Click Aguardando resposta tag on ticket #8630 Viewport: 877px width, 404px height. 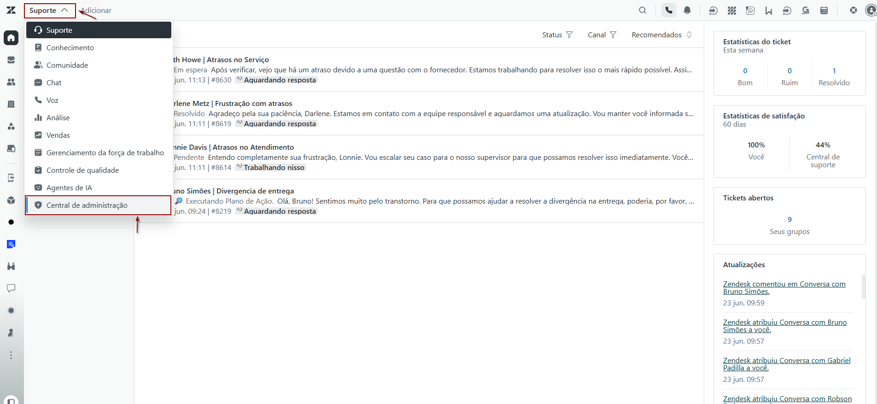click(276, 80)
